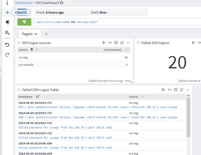Image resolution: width=201 pixels, height=155 pixels.
Task: Sort Failed SSH Logon Table by source
Action: pos(143,97)
